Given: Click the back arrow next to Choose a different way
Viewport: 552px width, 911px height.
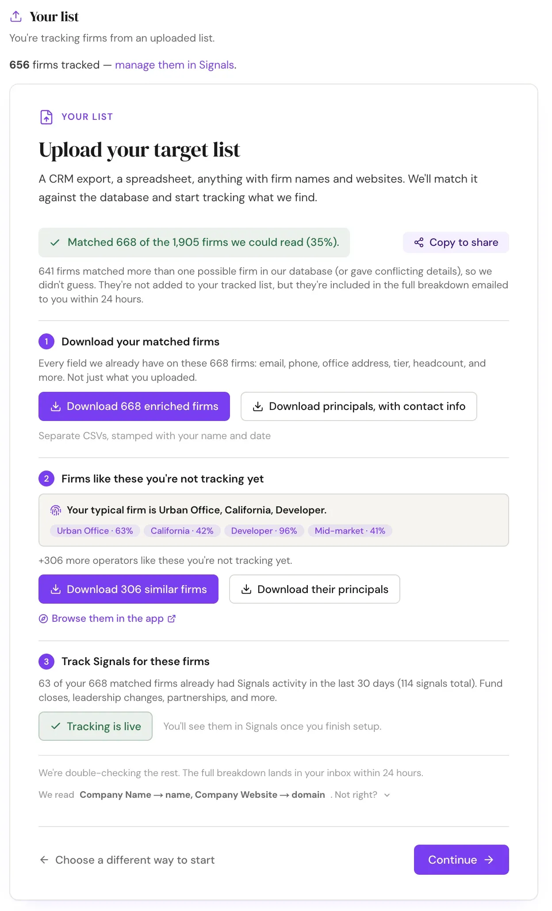Looking at the screenshot, I should 44,860.
